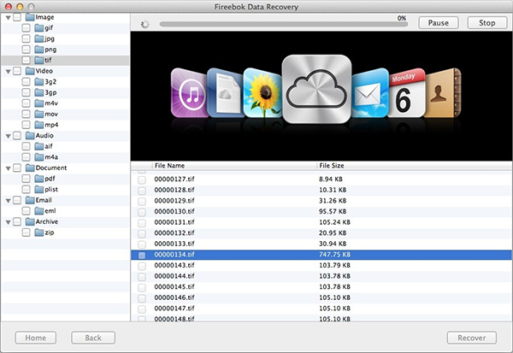The width and height of the screenshot is (513, 353).
Task: Pause the scan
Action: (x=439, y=23)
